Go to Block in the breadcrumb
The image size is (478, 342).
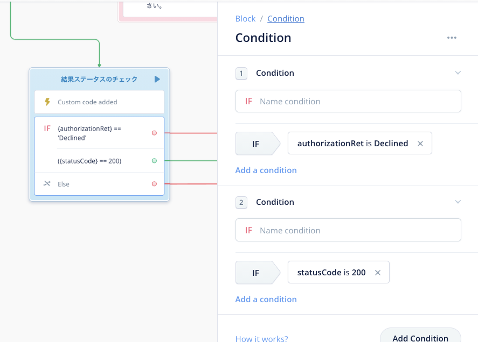pyautogui.click(x=245, y=19)
